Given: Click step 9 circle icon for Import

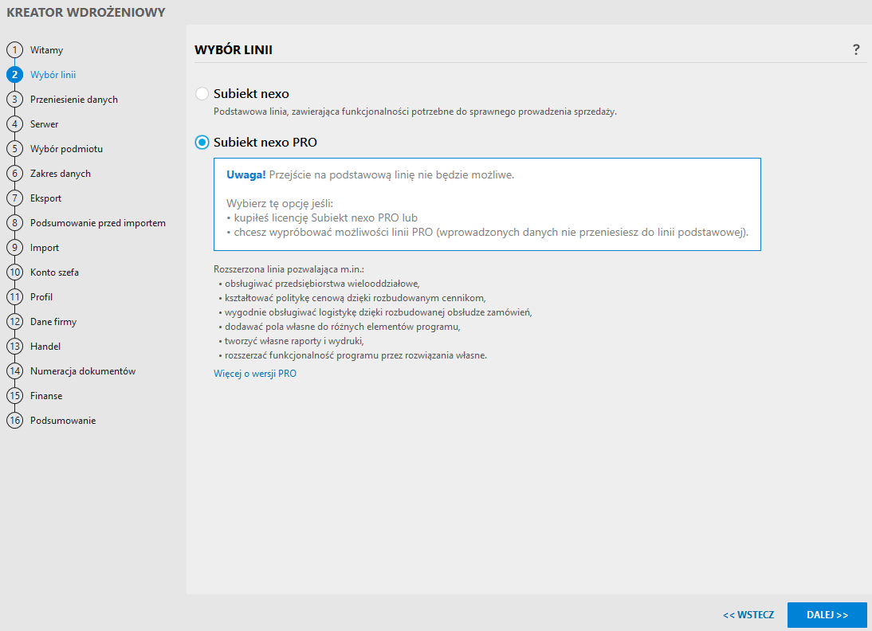Looking at the screenshot, I should click(14, 248).
